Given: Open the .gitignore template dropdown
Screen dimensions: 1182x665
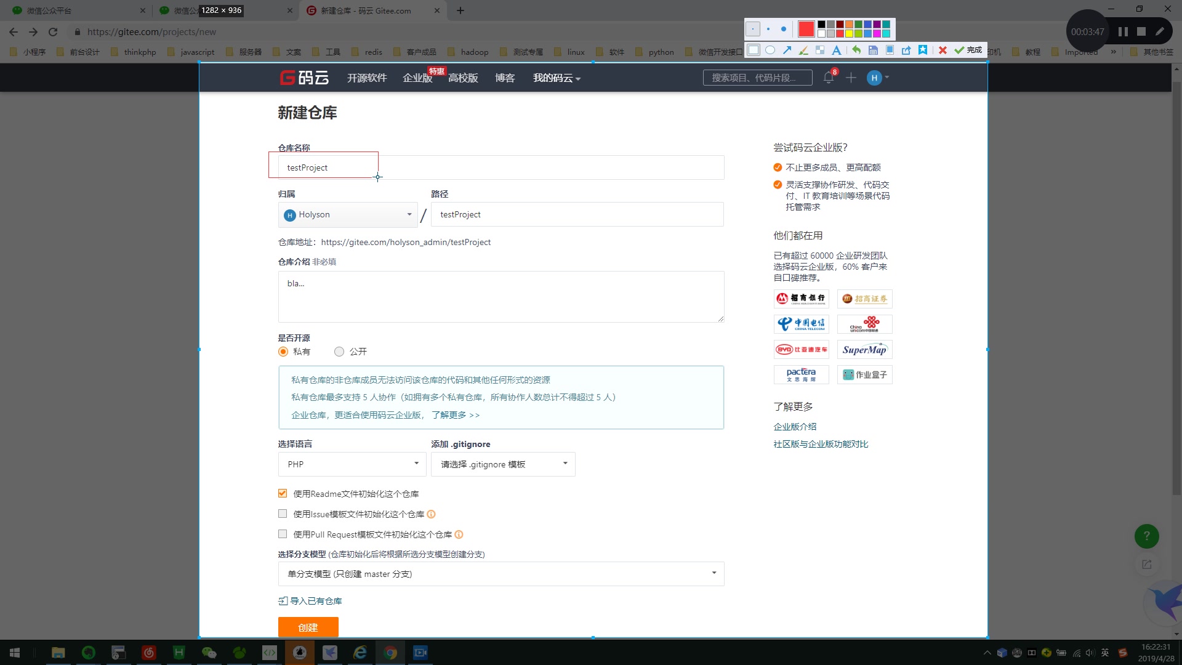Looking at the screenshot, I should pyautogui.click(x=503, y=464).
